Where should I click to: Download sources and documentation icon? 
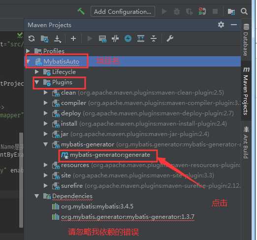click(x=58, y=39)
